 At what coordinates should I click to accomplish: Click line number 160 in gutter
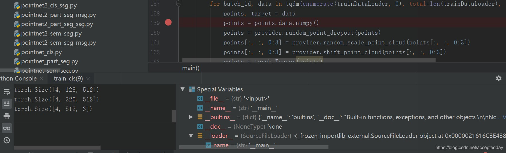(155, 33)
